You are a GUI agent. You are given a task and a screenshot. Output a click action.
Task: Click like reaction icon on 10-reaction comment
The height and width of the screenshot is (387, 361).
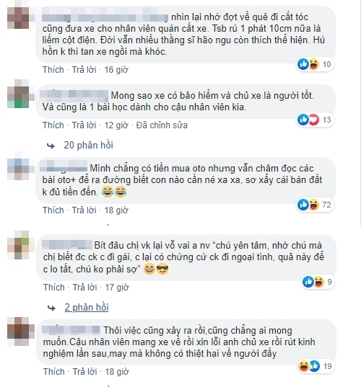click(x=303, y=64)
